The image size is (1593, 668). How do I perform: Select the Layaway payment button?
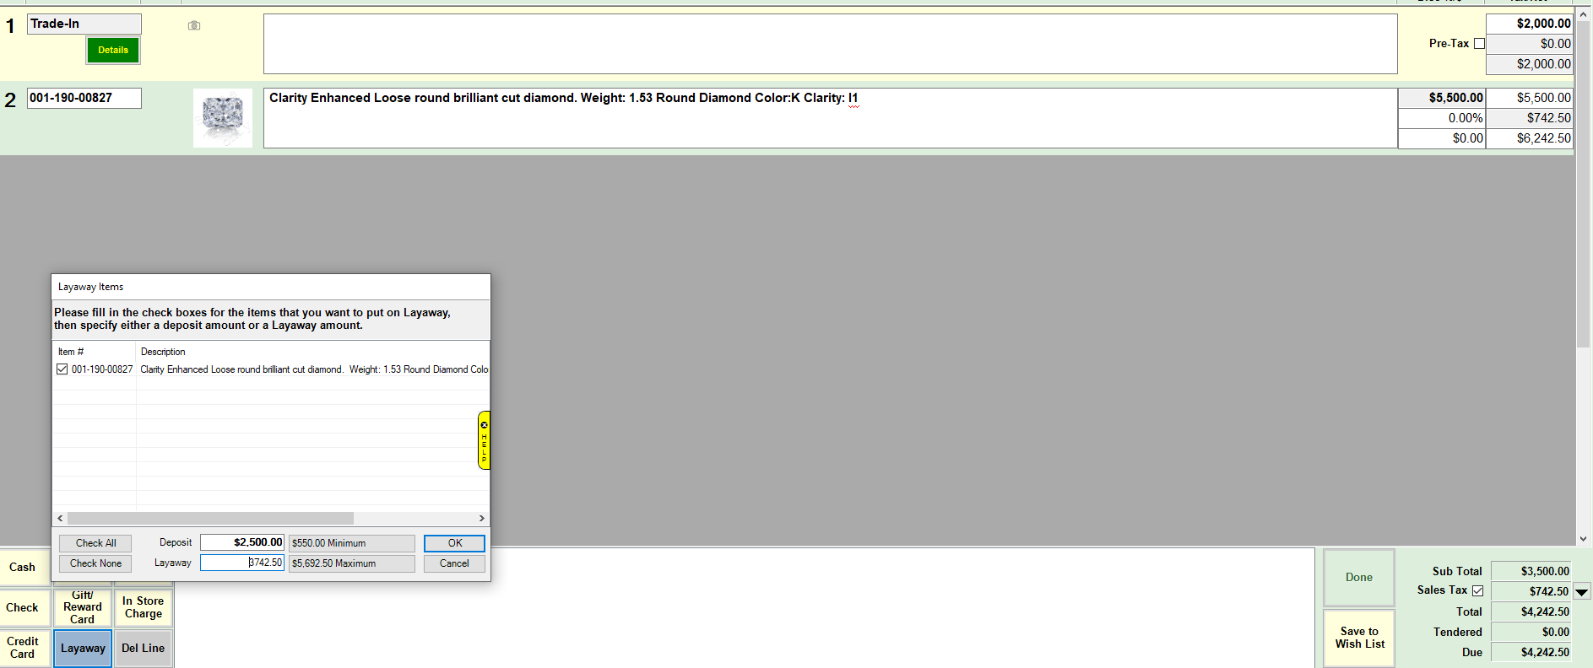click(83, 649)
